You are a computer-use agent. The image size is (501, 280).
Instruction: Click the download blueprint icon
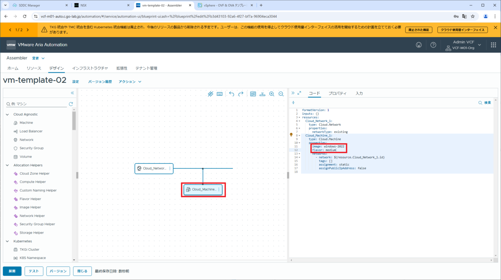[x=262, y=94]
